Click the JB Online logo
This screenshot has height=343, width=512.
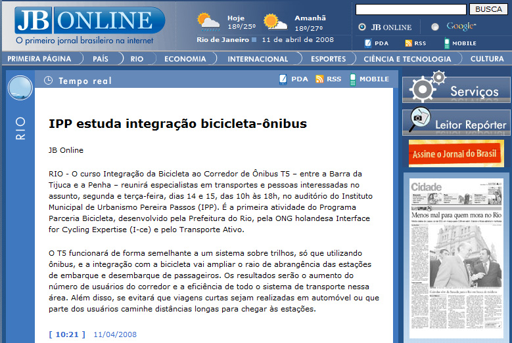(x=89, y=22)
